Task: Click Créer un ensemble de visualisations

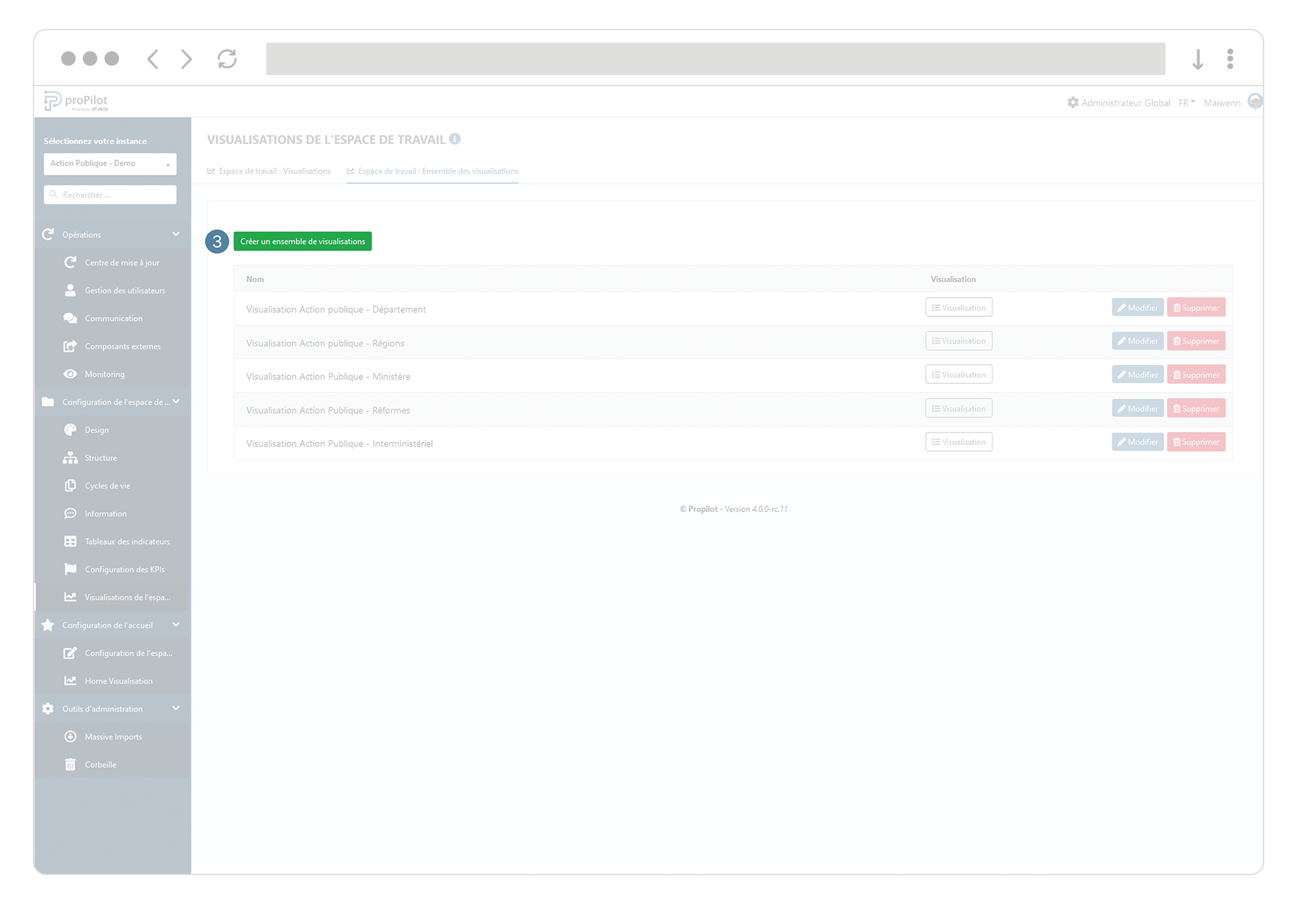Action: (302, 241)
